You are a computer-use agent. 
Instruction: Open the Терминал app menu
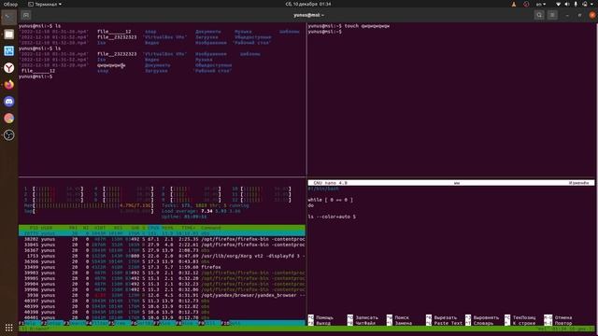(45, 4)
